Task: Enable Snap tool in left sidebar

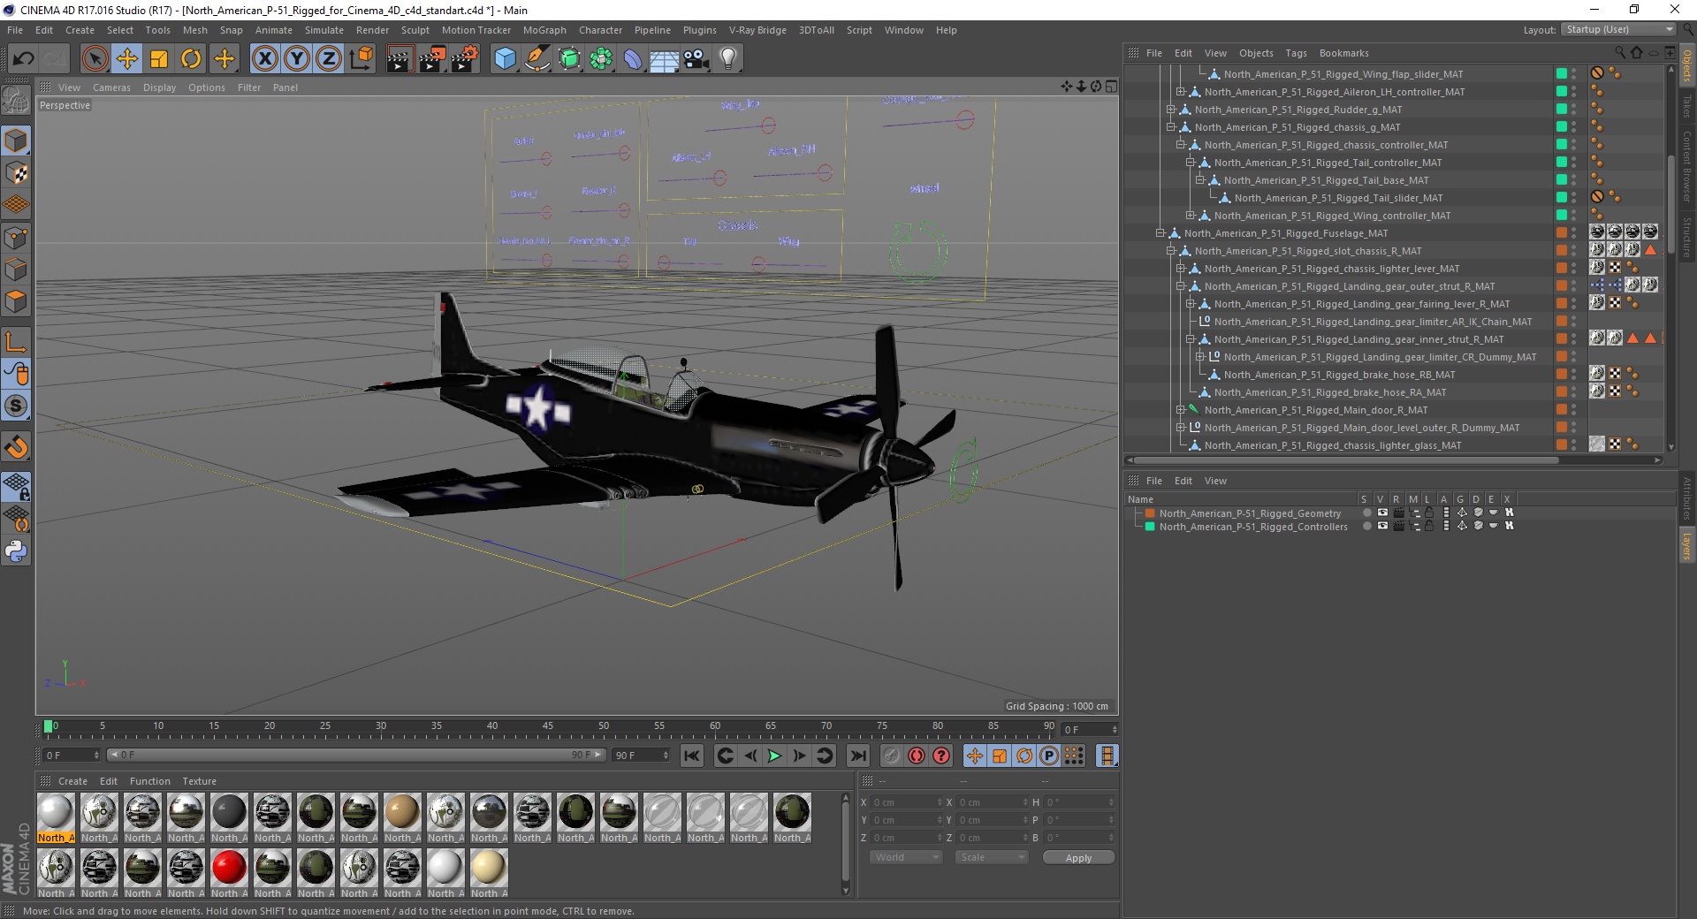Action: (16, 447)
